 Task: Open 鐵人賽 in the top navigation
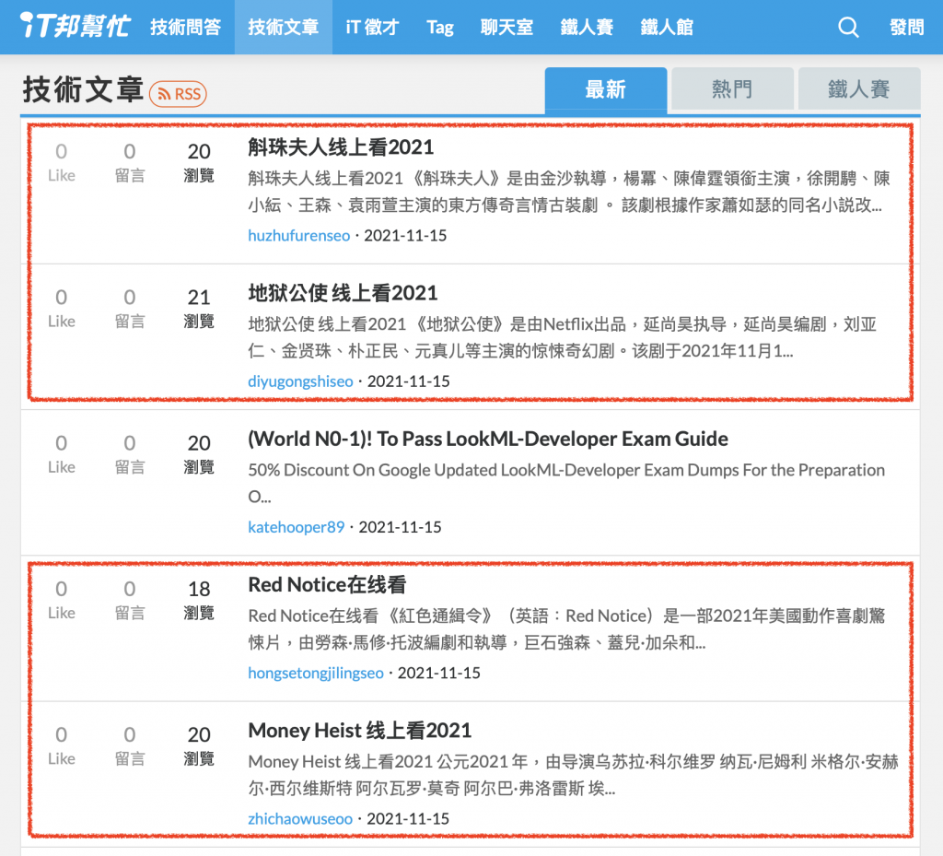[587, 27]
